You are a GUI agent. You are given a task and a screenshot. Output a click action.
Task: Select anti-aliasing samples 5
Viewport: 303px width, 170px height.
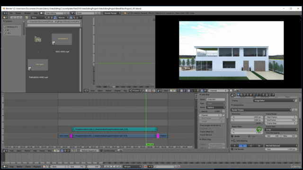(235, 145)
